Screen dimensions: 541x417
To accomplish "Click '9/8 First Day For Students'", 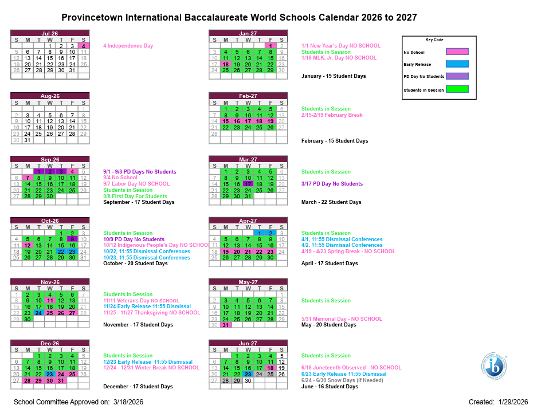I will tap(135, 196).
